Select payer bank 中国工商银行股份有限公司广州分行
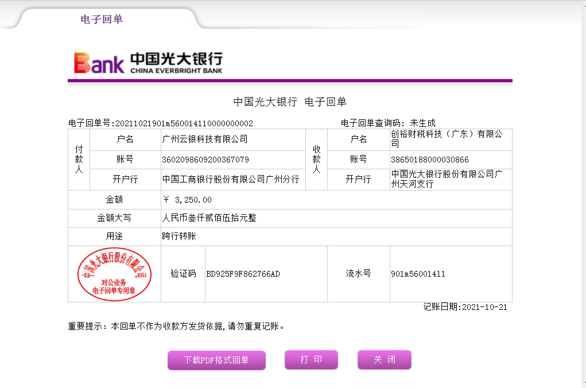Image resolution: width=586 pixels, height=388 pixels. coord(231,180)
